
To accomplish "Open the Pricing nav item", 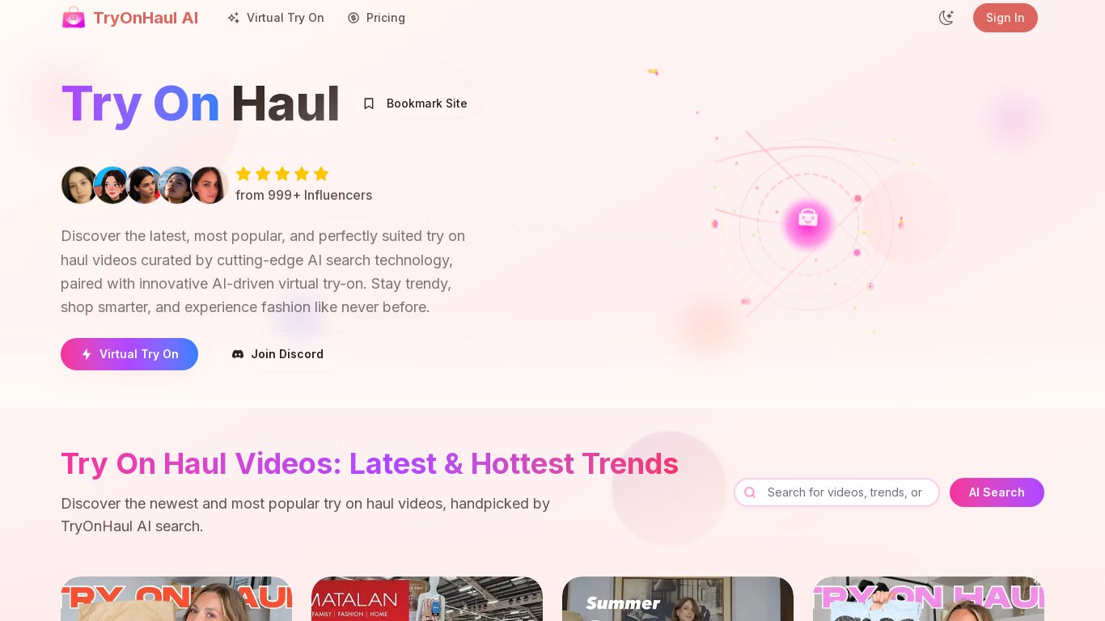I will click(376, 18).
